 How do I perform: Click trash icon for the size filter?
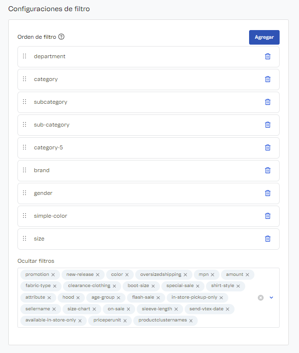[268, 239]
